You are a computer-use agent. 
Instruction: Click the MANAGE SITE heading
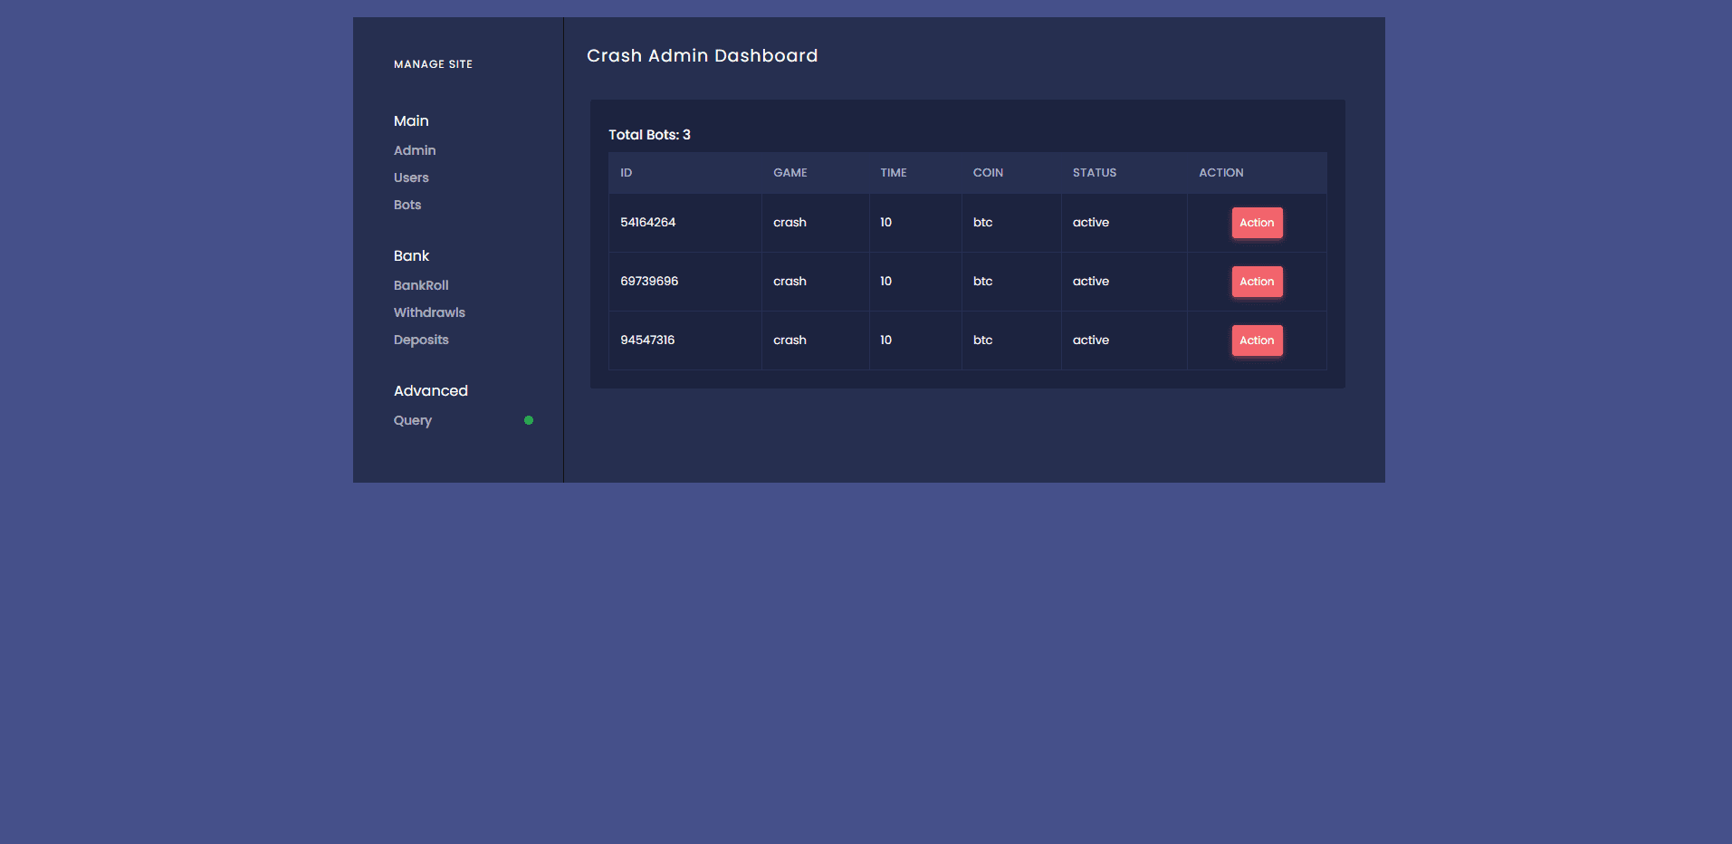pyautogui.click(x=433, y=64)
